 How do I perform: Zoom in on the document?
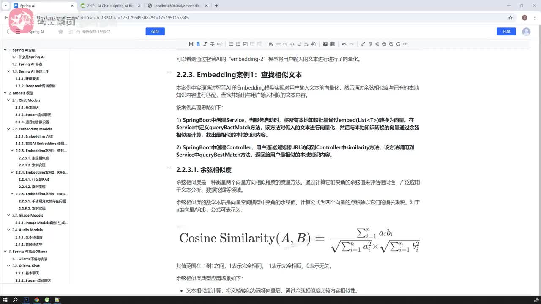point(384,44)
